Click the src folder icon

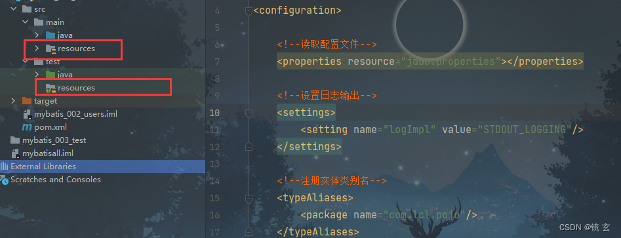(27, 9)
